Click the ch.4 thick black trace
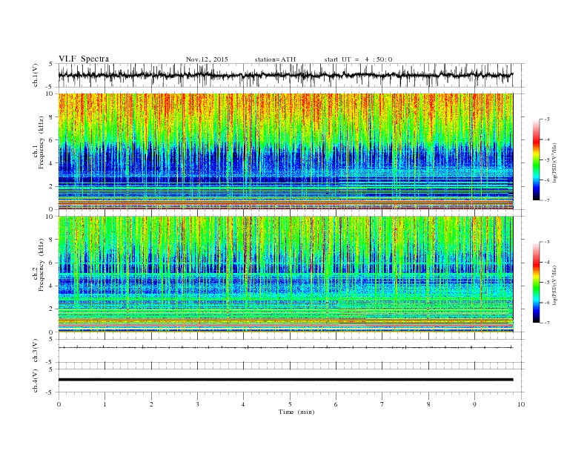The height and width of the screenshot is (454, 587). click(x=285, y=380)
